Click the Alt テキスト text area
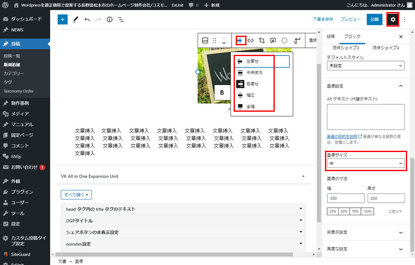 click(366, 117)
